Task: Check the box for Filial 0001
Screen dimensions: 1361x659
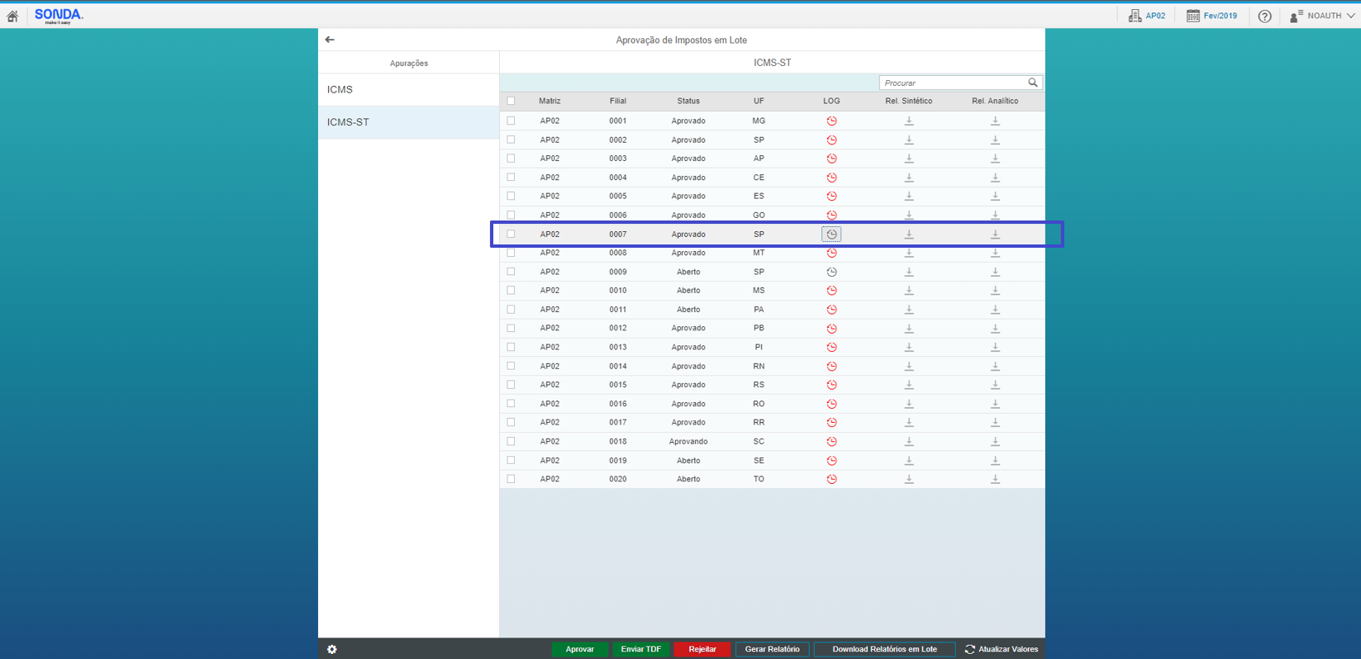Action: click(x=511, y=121)
